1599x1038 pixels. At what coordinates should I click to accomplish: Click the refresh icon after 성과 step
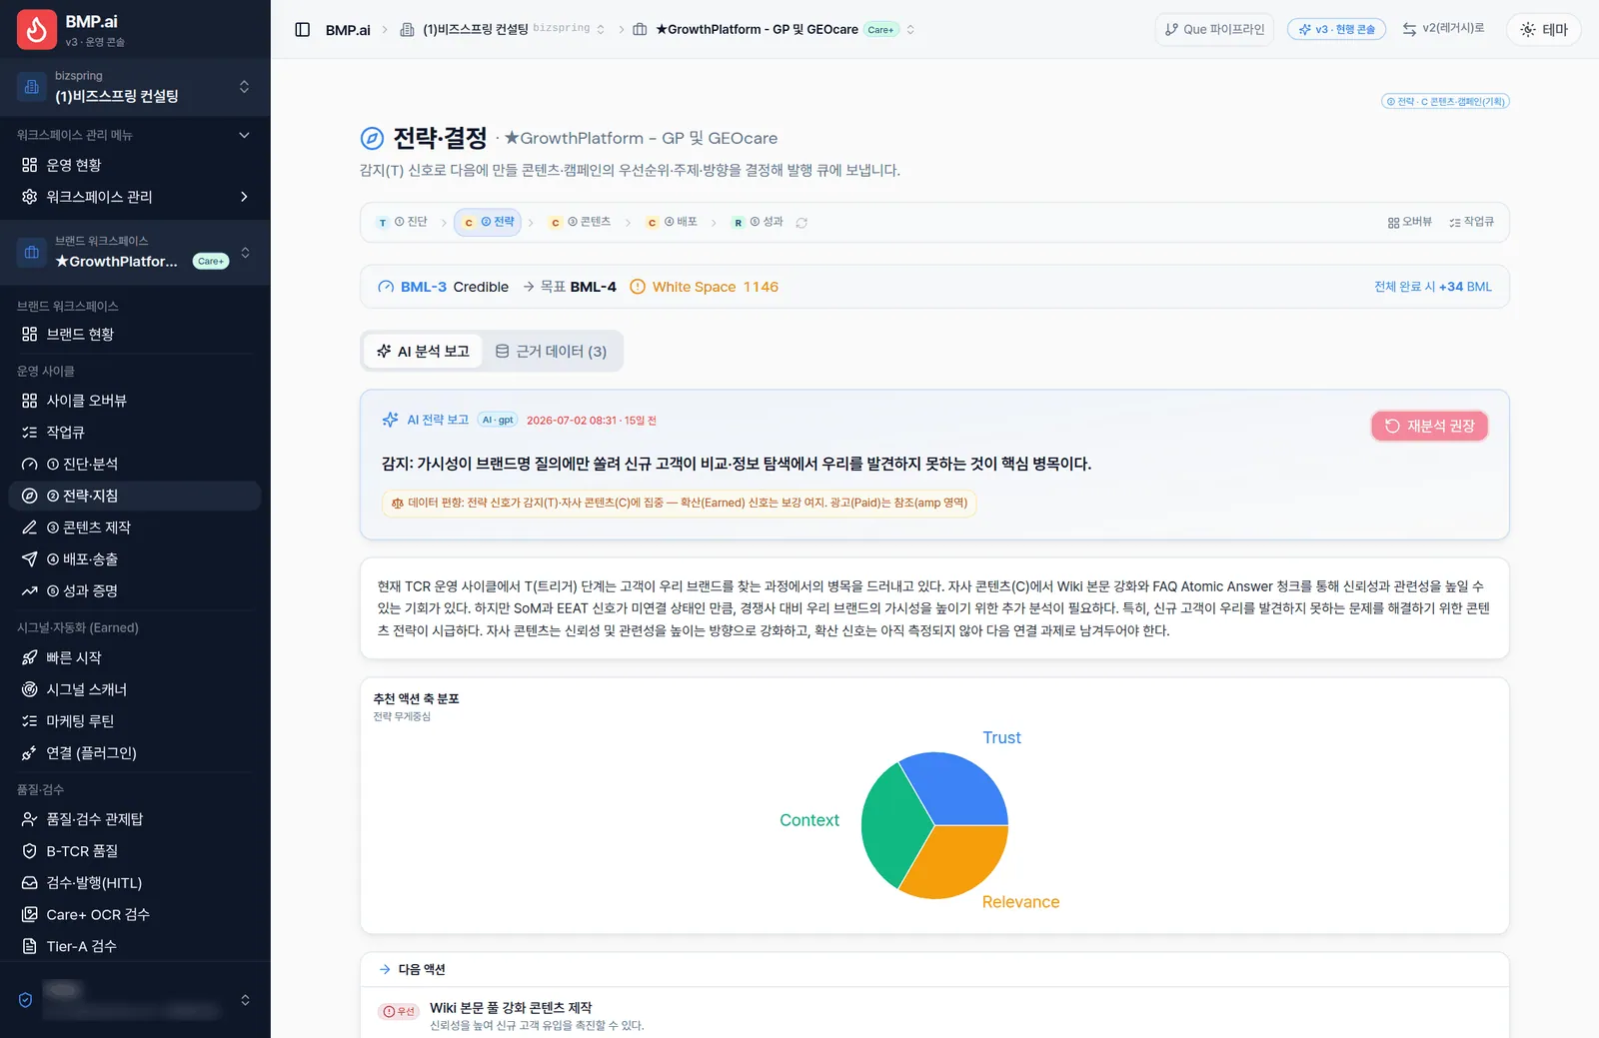[x=801, y=223]
